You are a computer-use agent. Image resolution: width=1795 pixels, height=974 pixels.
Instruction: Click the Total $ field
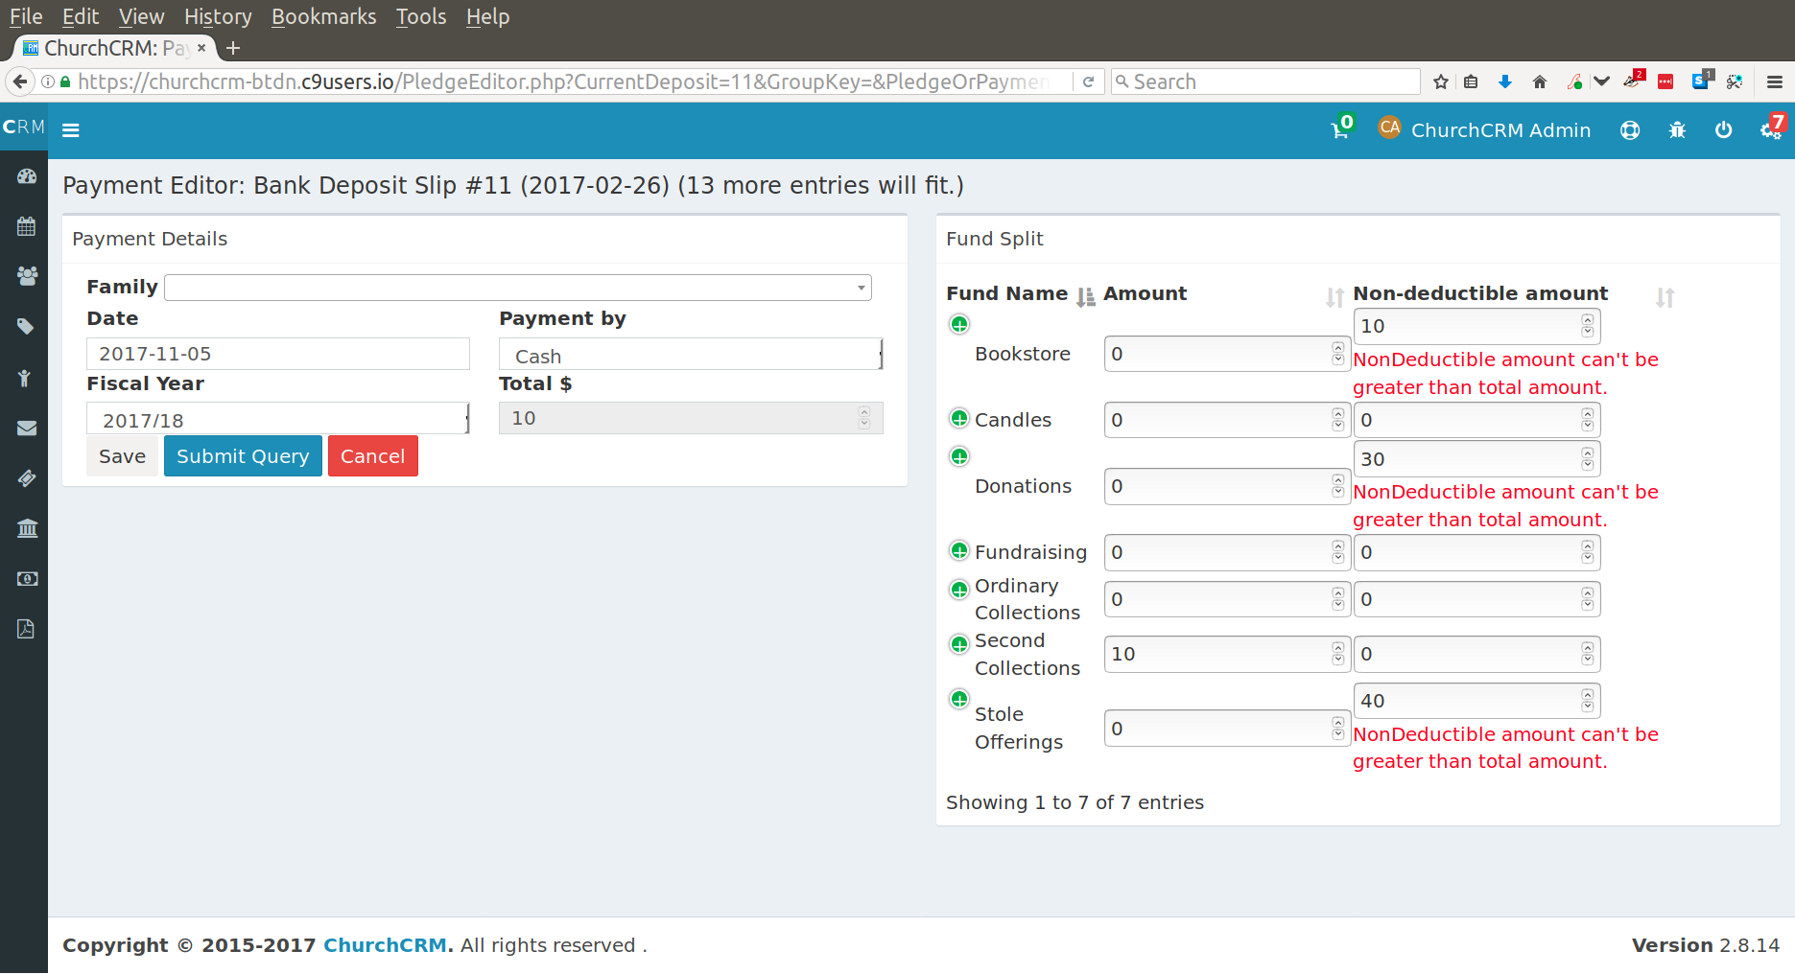(691, 418)
